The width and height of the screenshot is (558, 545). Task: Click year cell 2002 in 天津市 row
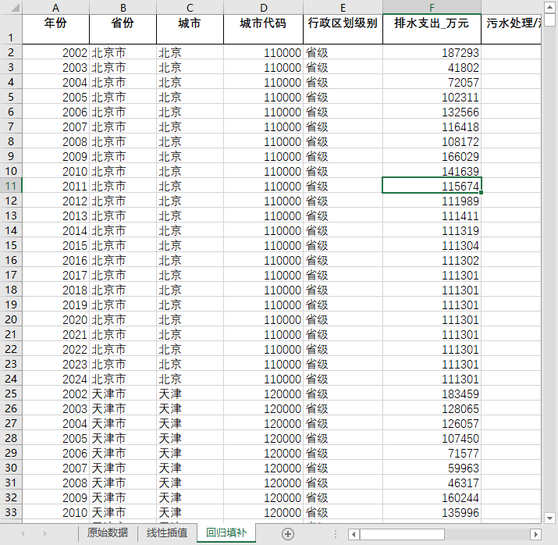pos(55,394)
